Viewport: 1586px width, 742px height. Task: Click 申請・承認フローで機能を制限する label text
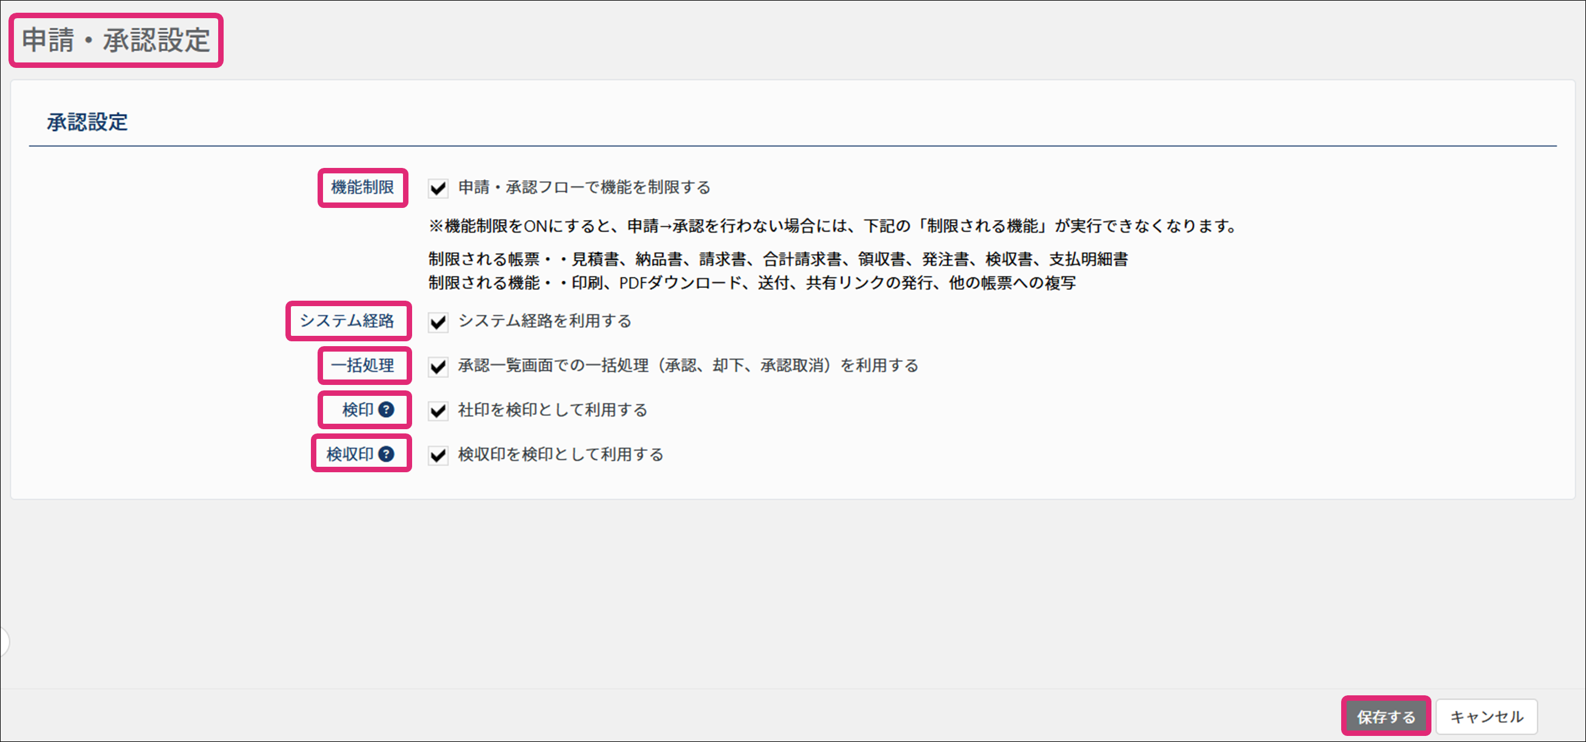(584, 187)
